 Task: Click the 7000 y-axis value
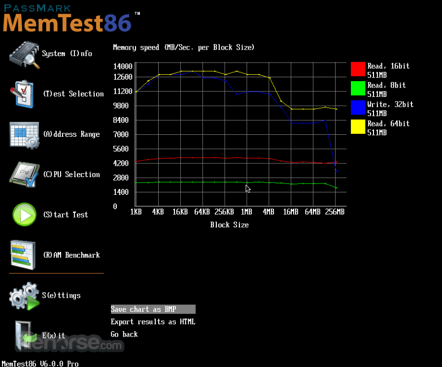pos(121,134)
